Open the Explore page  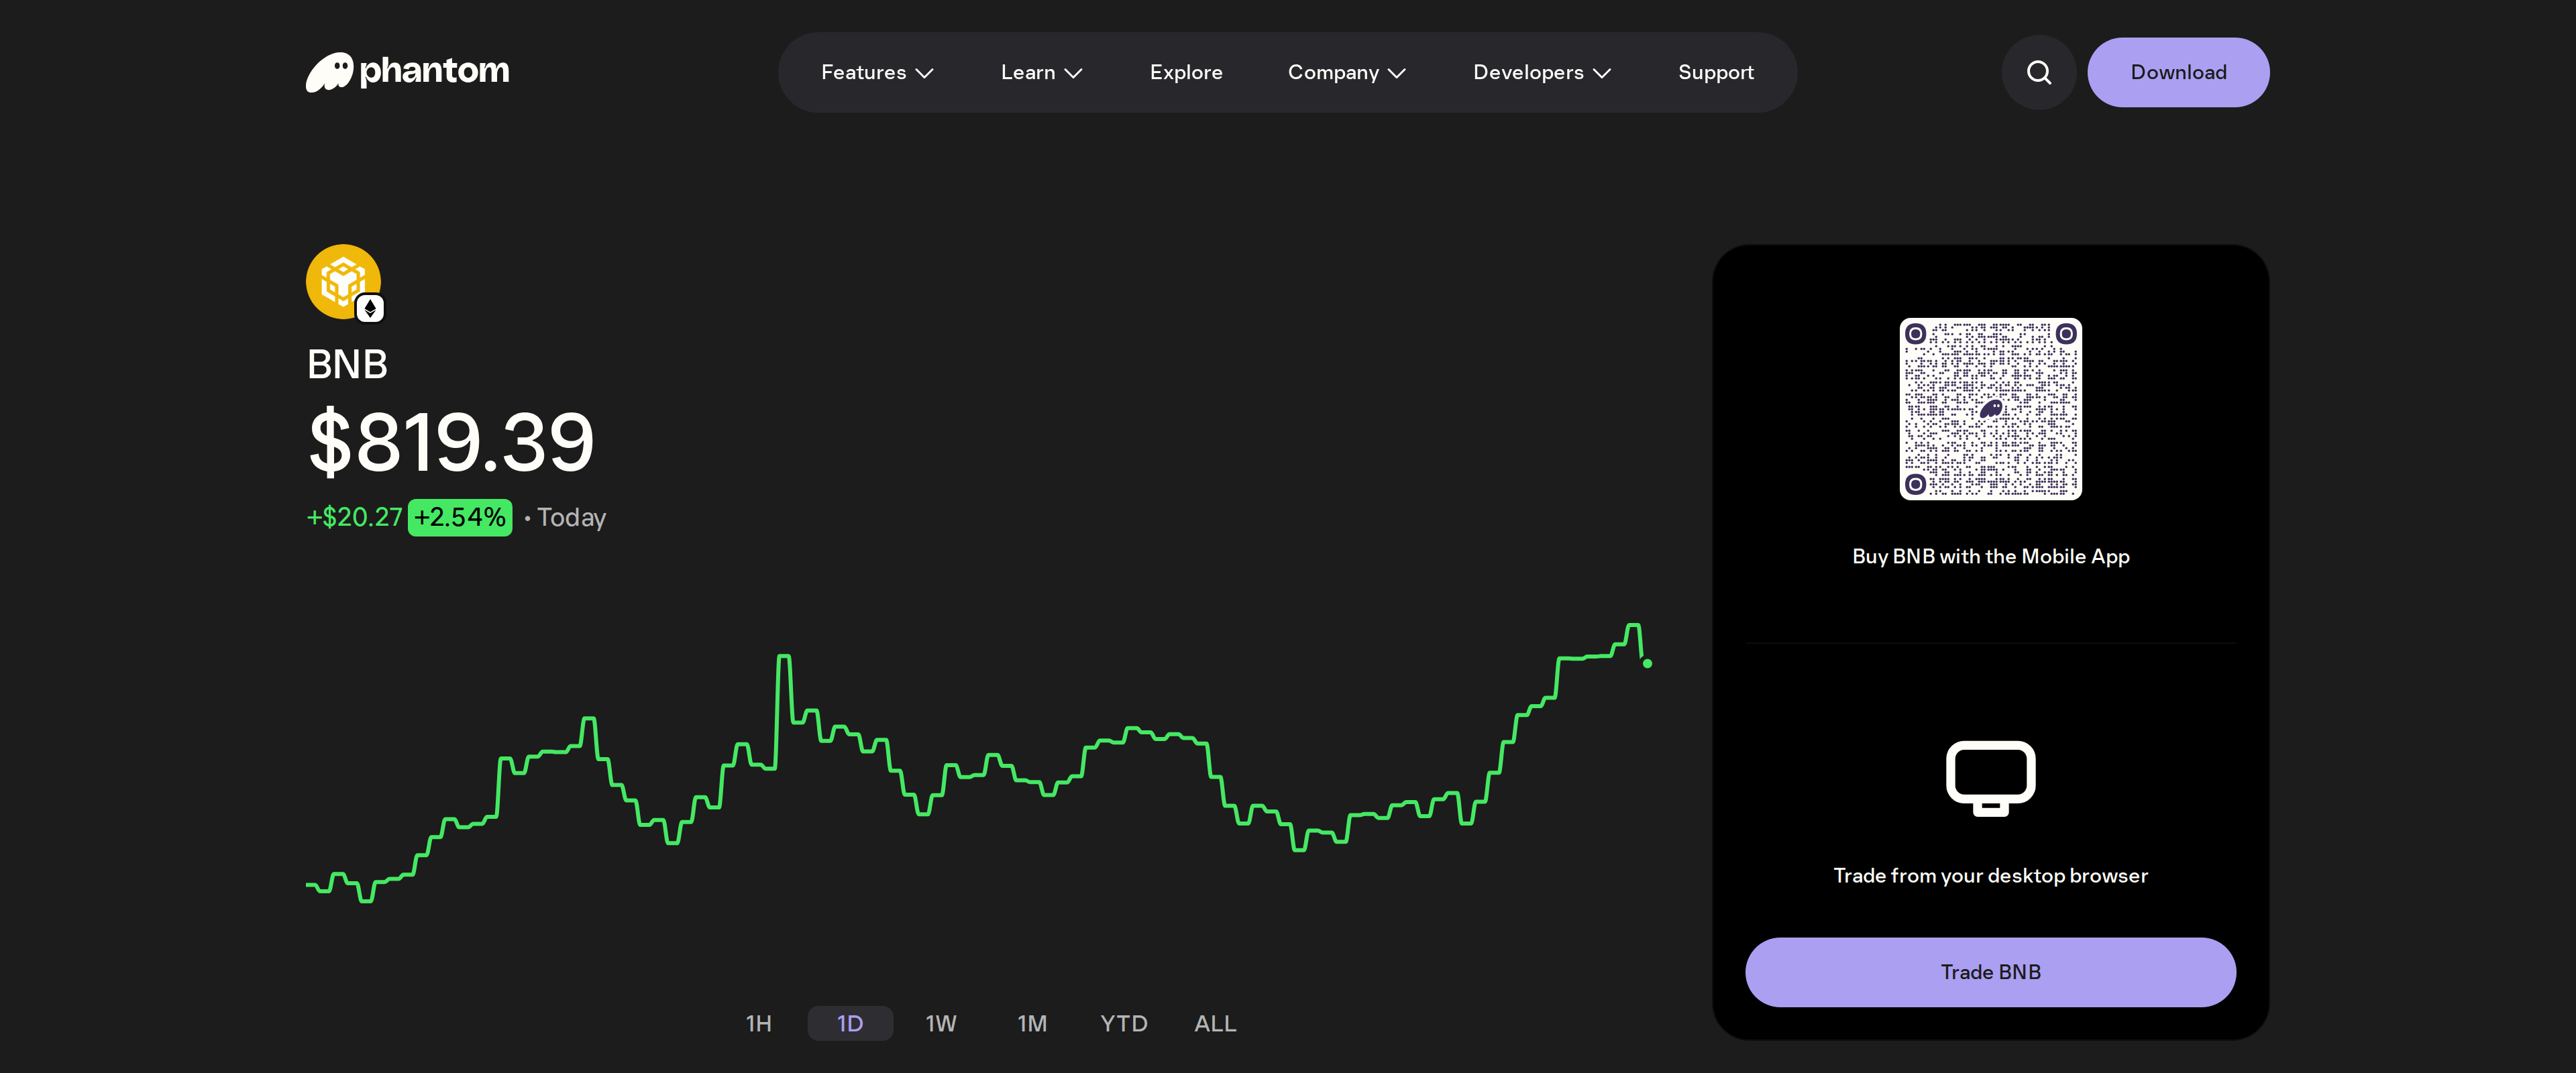1186,72
